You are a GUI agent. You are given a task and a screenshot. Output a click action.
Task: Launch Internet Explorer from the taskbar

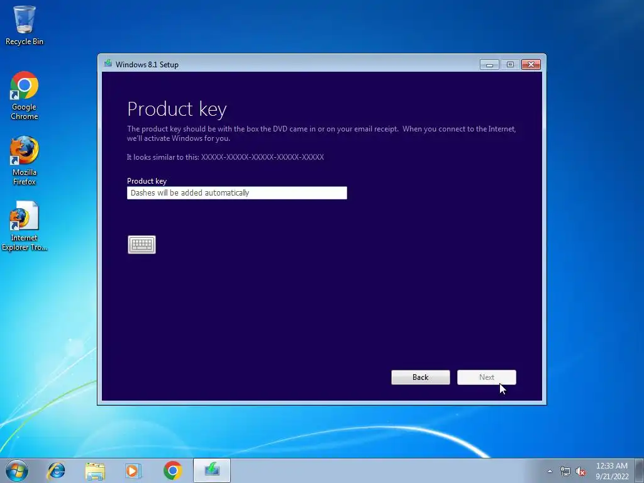point(56,470)
